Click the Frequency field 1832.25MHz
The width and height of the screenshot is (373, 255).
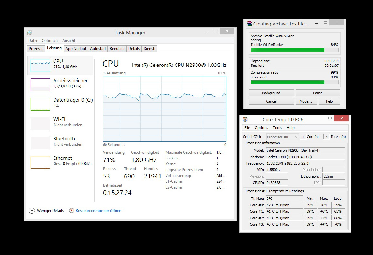coord(305,163)
